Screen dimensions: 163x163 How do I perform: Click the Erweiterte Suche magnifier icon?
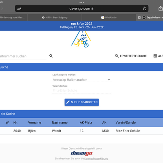(117, 56)
